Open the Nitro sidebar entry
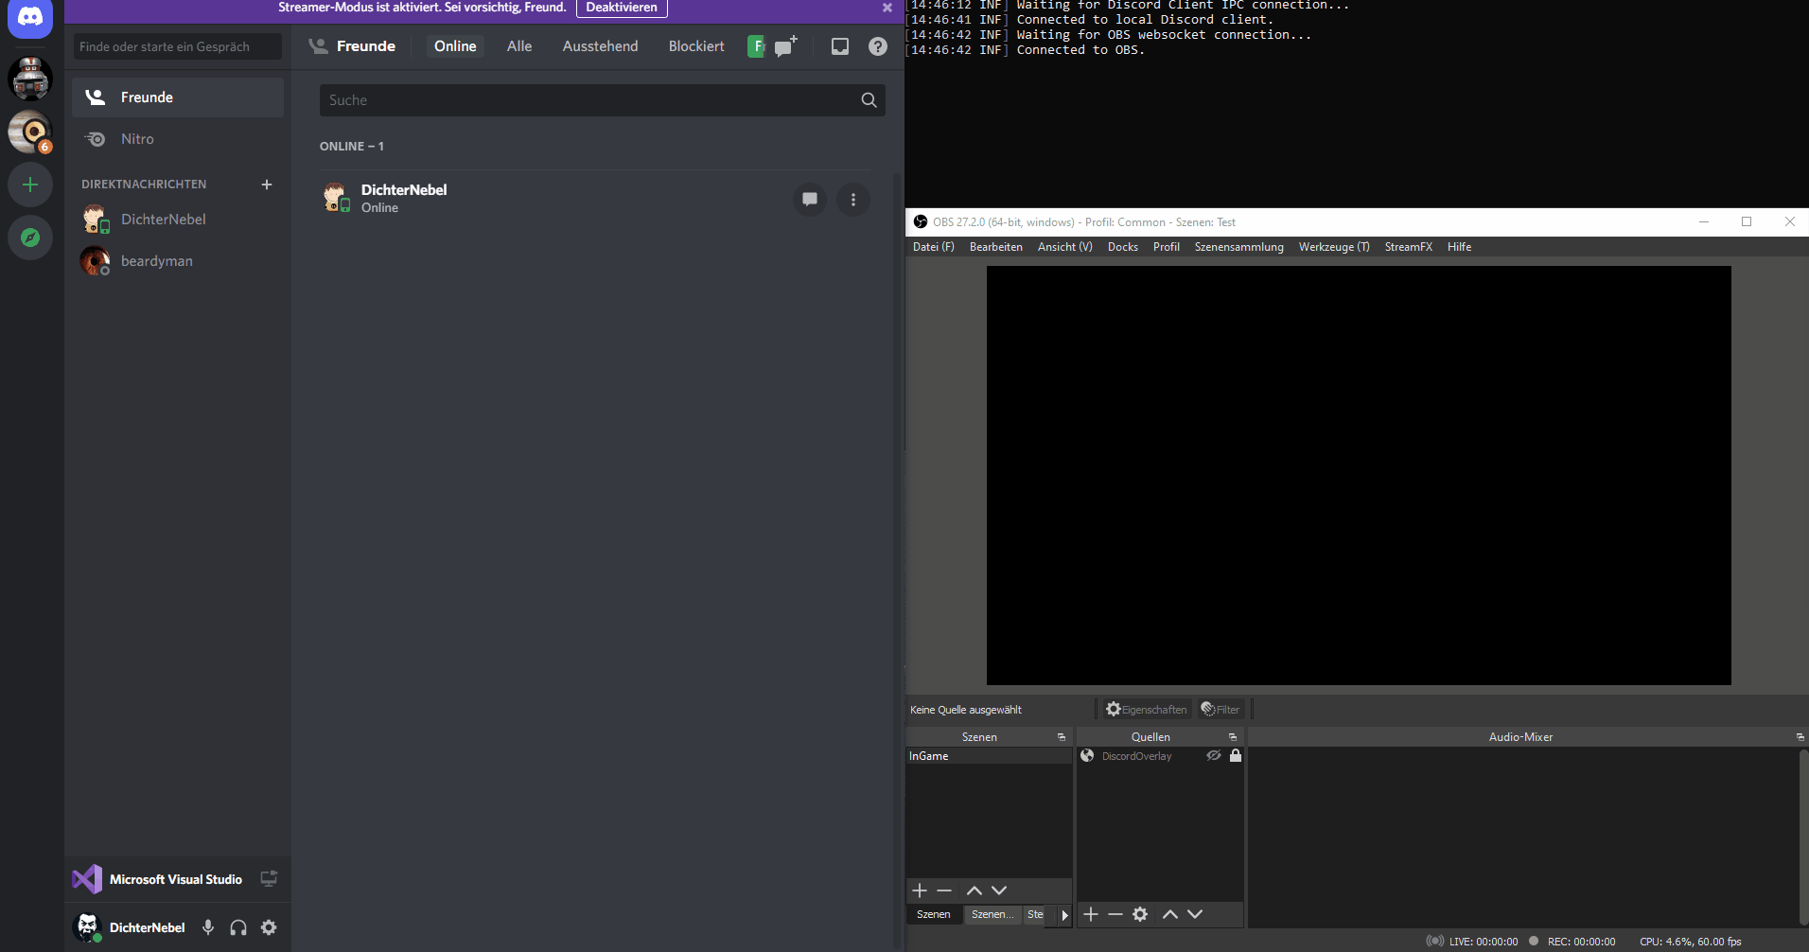The image size is (1809, 952). tap(178, 139)
